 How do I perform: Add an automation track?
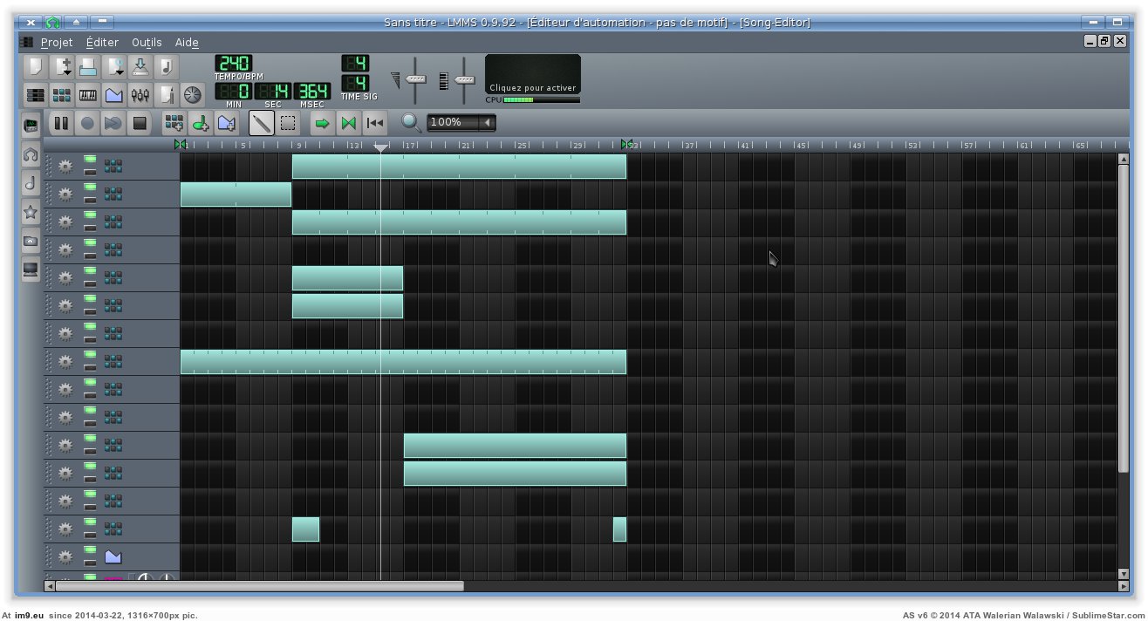pyautogui.click(x=226, y=123)
